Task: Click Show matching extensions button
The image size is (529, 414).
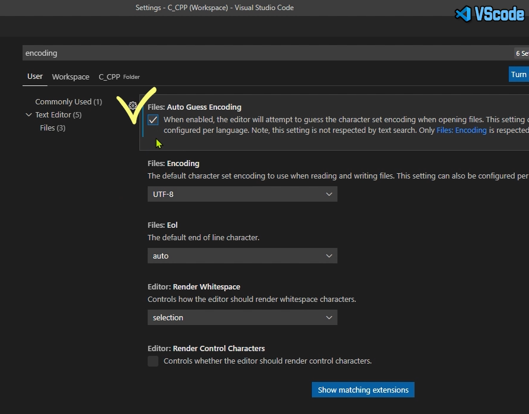Action: [x=363, y=390]
